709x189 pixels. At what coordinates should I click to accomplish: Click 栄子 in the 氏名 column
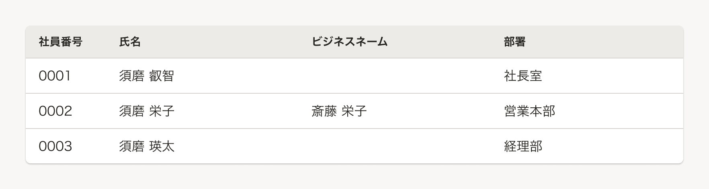(x=162, y=111)
